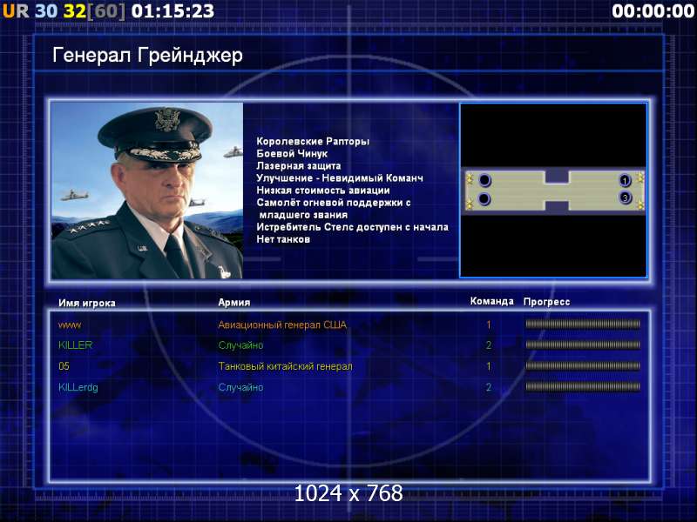Click the 'Нет танков' line
The height and width of the screenshot is (522, 697).
click(282, 240)
